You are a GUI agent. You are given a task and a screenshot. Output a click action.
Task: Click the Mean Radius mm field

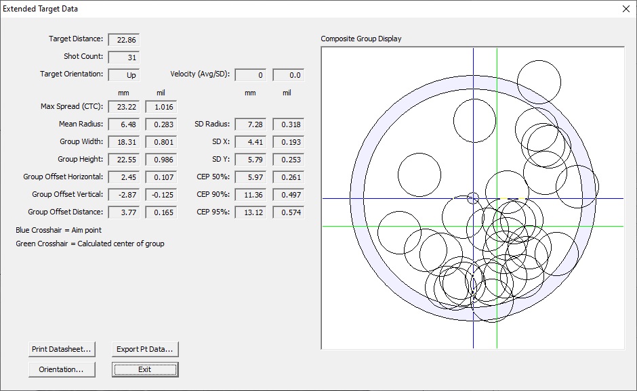[x=124, y=124]
